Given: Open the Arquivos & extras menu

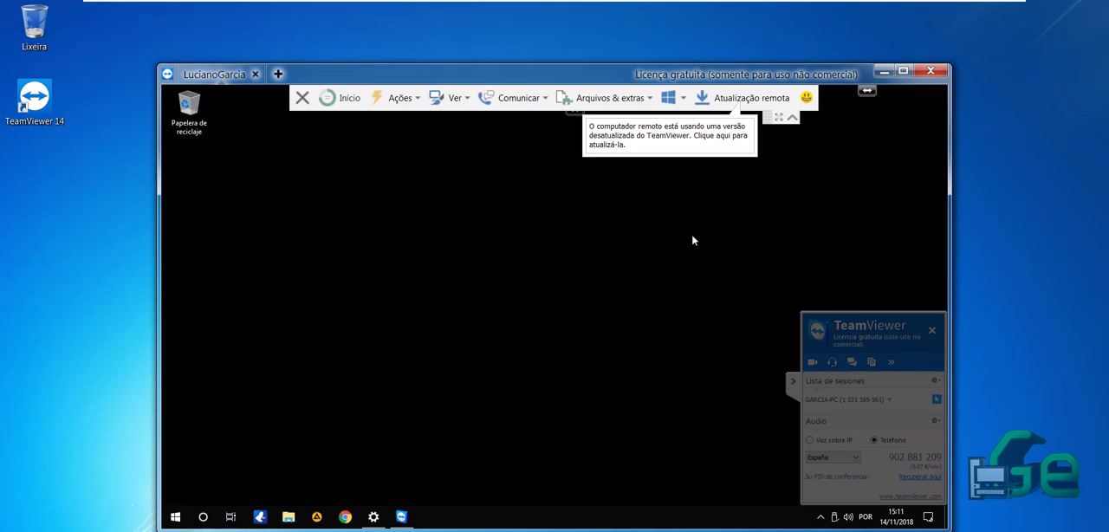Looking at the screenshot, I should (604, 98).
